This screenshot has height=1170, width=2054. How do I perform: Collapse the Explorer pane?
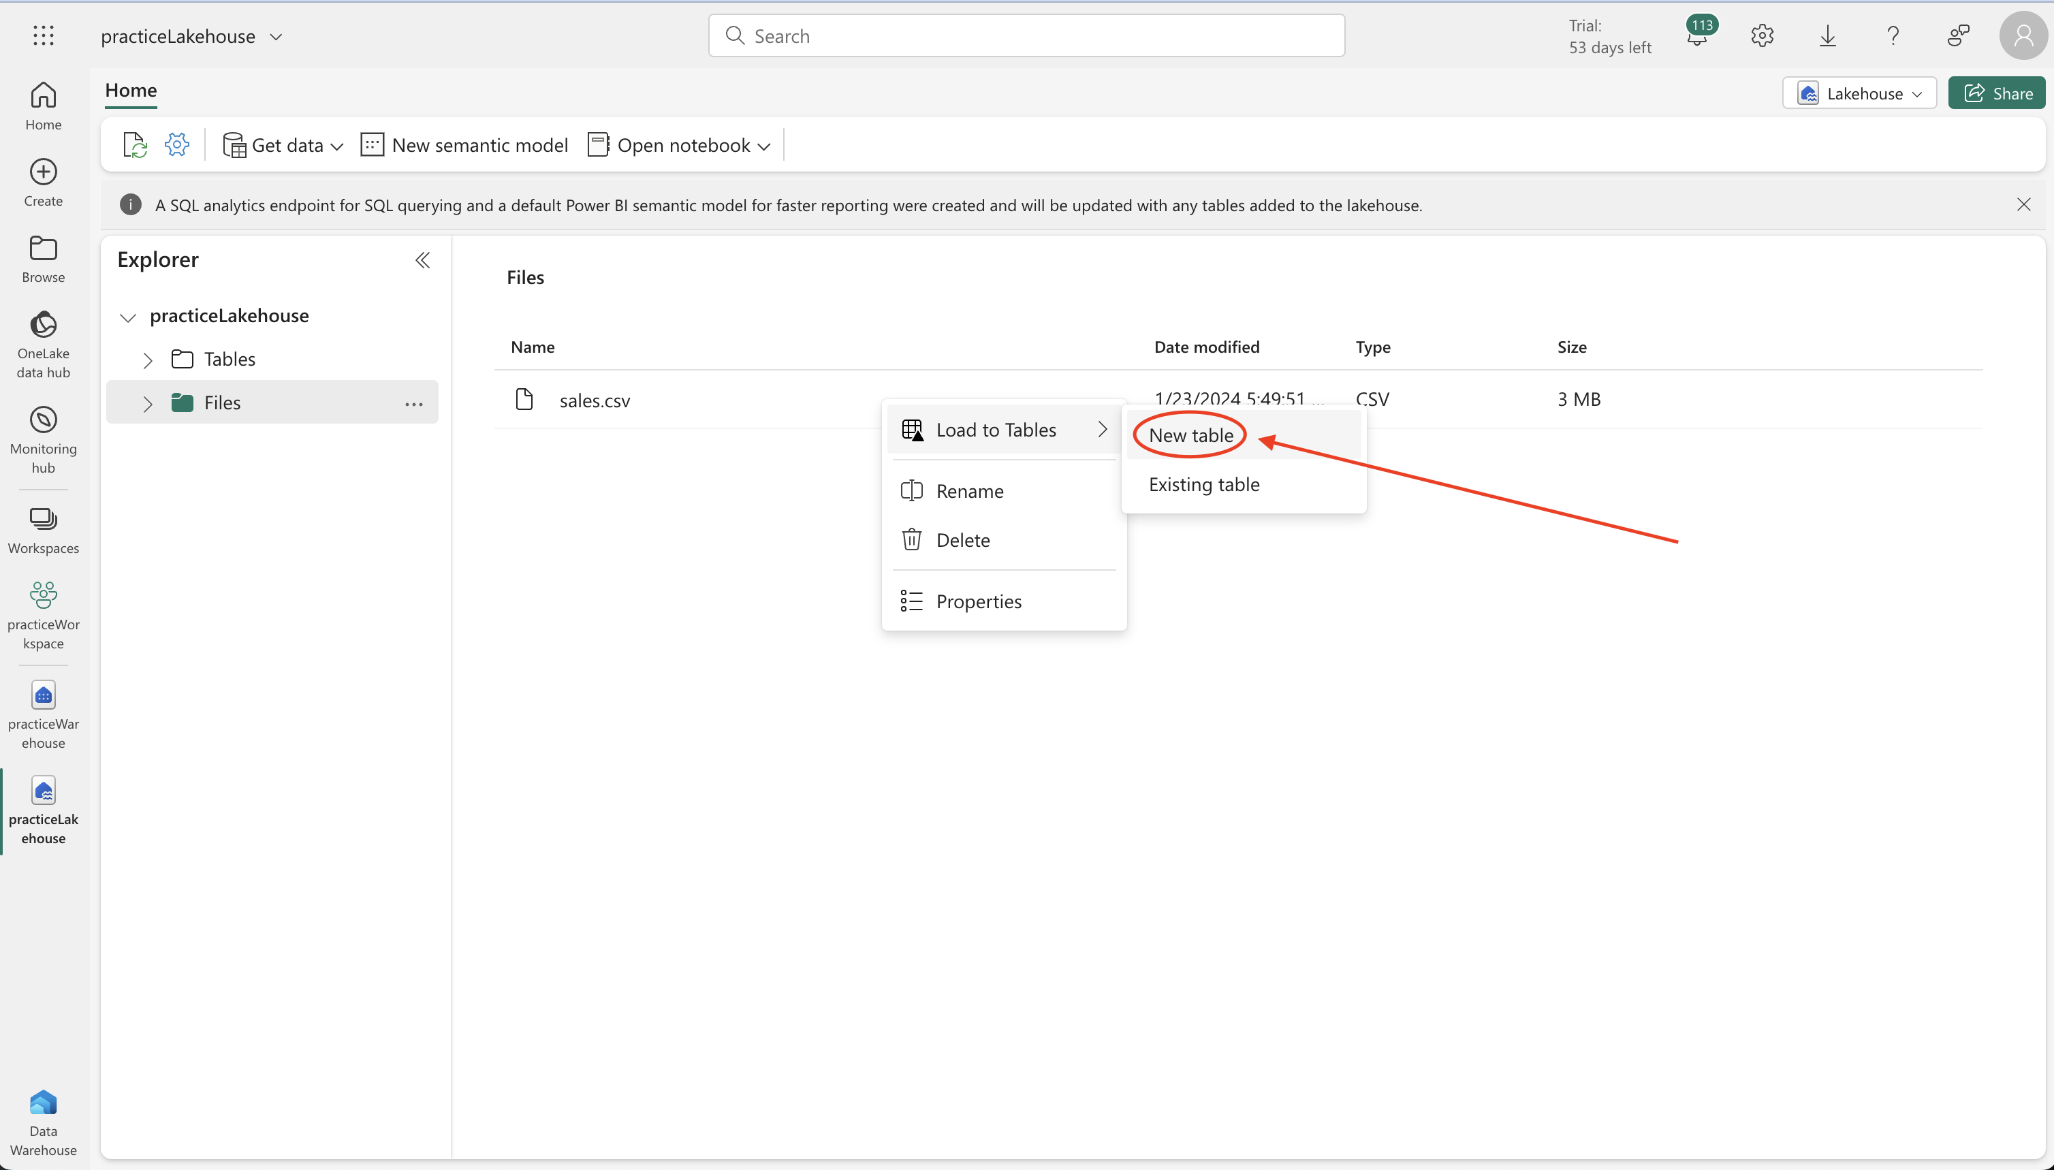pos(423,259)
